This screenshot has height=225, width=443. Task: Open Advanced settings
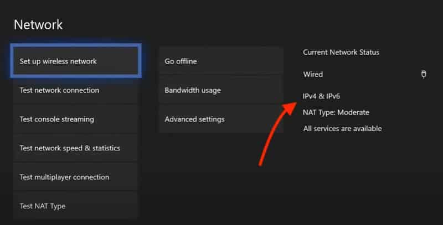pos(221,119)
